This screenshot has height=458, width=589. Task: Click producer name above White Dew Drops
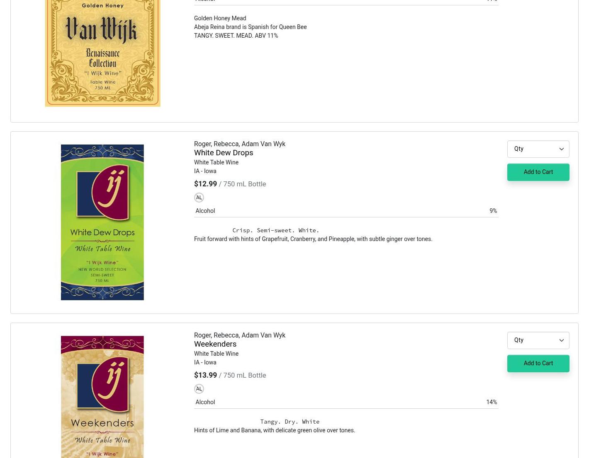tap(240, 144)
